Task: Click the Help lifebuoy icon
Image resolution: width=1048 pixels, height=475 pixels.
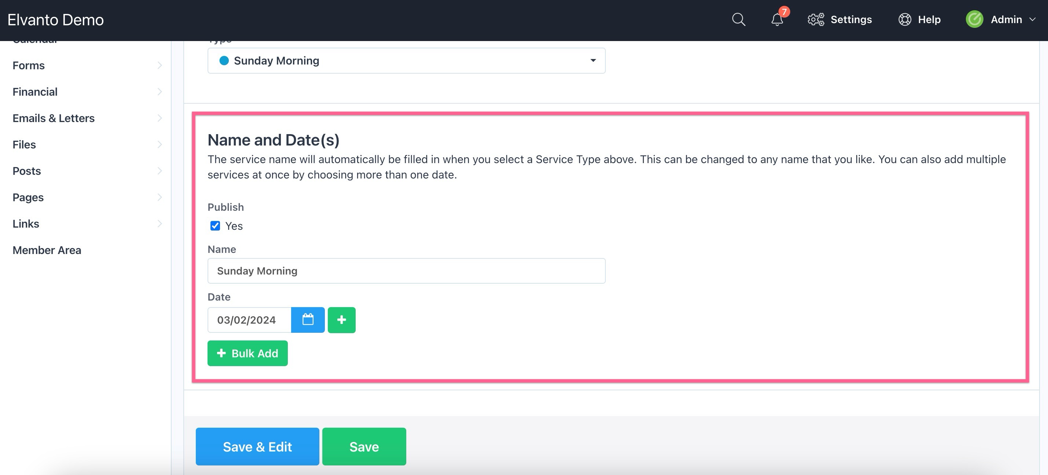Action: point(905,19)
